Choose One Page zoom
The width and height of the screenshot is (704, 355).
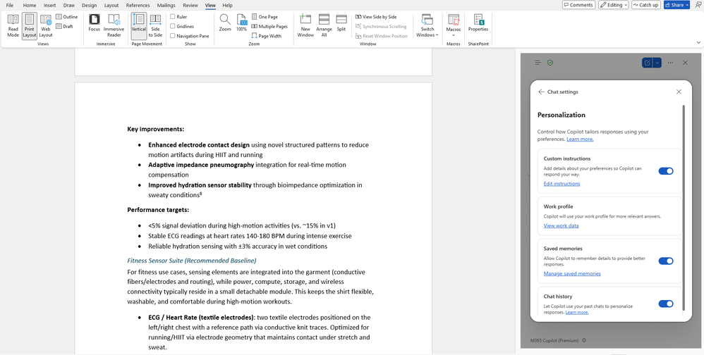tap(265, 17)
